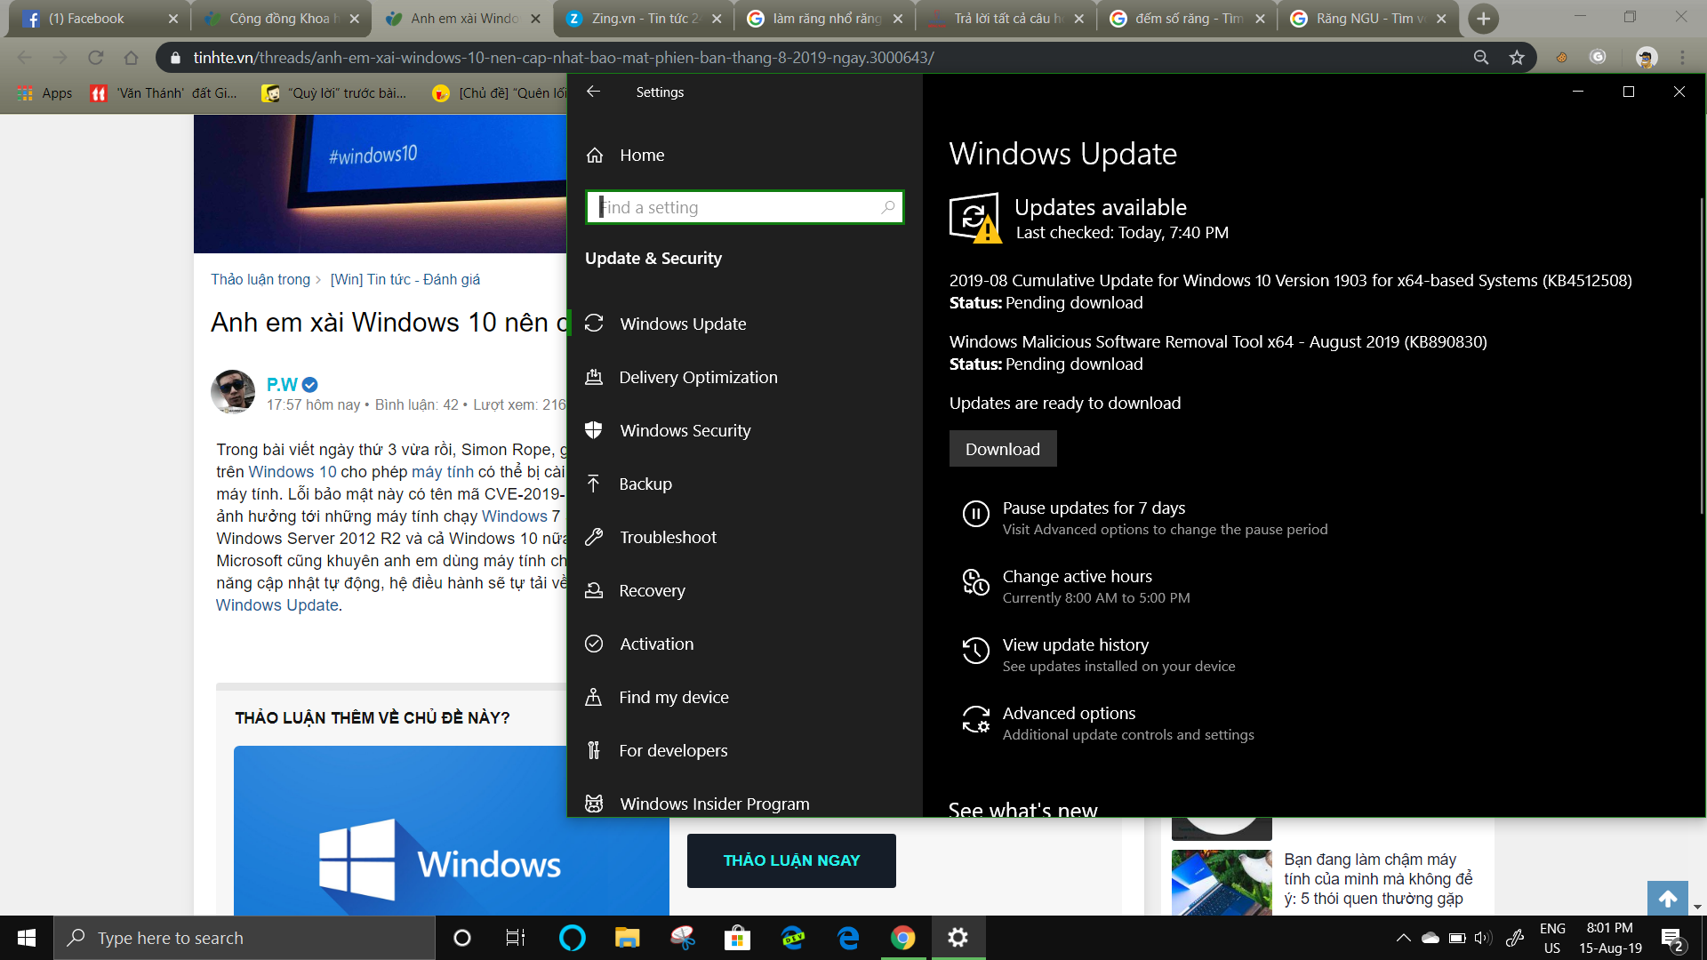Click the history icon for update history
The image size is (1707, 960).
click(x=975, y=651)
